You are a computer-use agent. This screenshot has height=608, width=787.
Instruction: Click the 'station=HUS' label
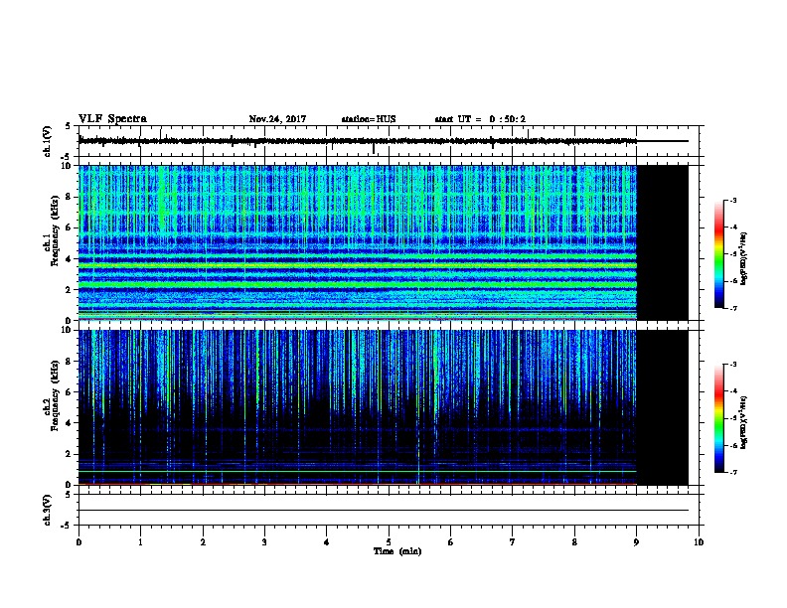369,119
